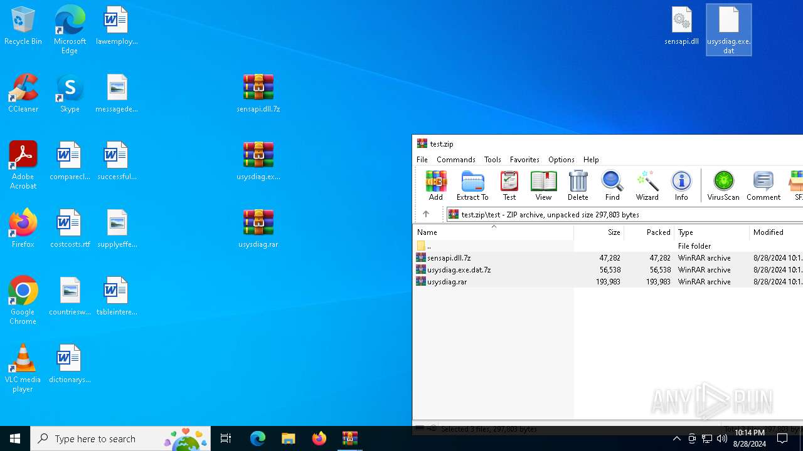Select usysdiag.exe.dat.7z in the archive list

pyautogui.click(x=608, y=270)
